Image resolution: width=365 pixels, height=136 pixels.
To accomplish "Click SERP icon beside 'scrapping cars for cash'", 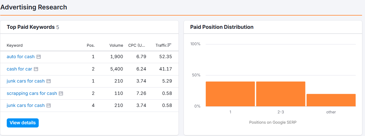I will 61,93.
